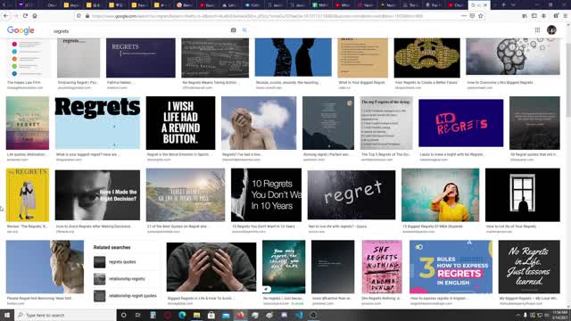
Task: Open the browser hamburger menu
Action: click(565, 16)
